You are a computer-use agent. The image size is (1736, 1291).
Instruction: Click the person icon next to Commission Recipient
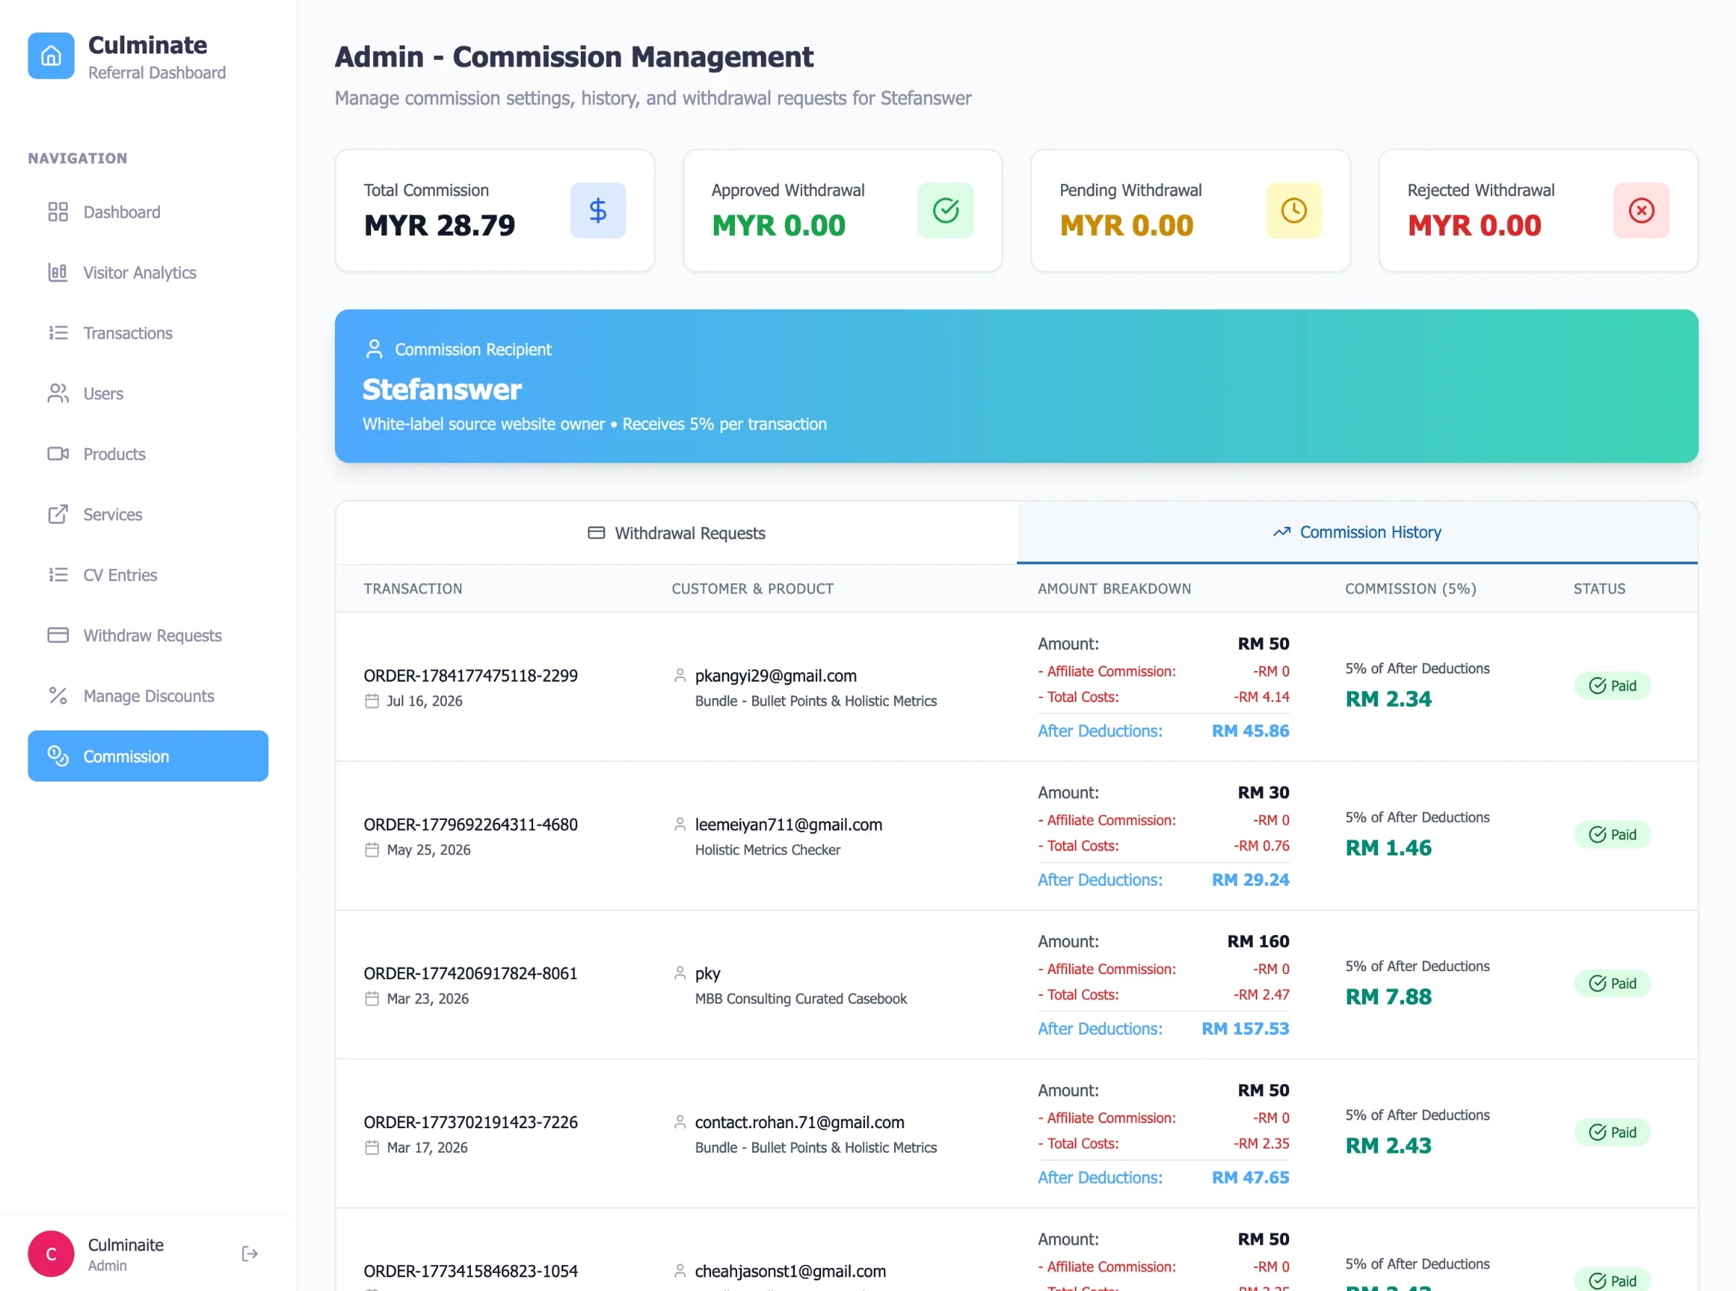[x=374, y=350]
